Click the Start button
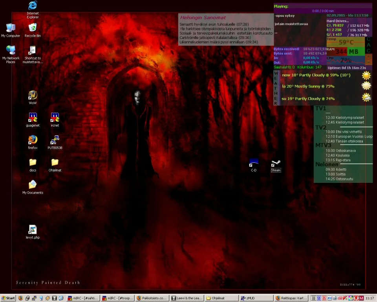 [x=8, y=298]
